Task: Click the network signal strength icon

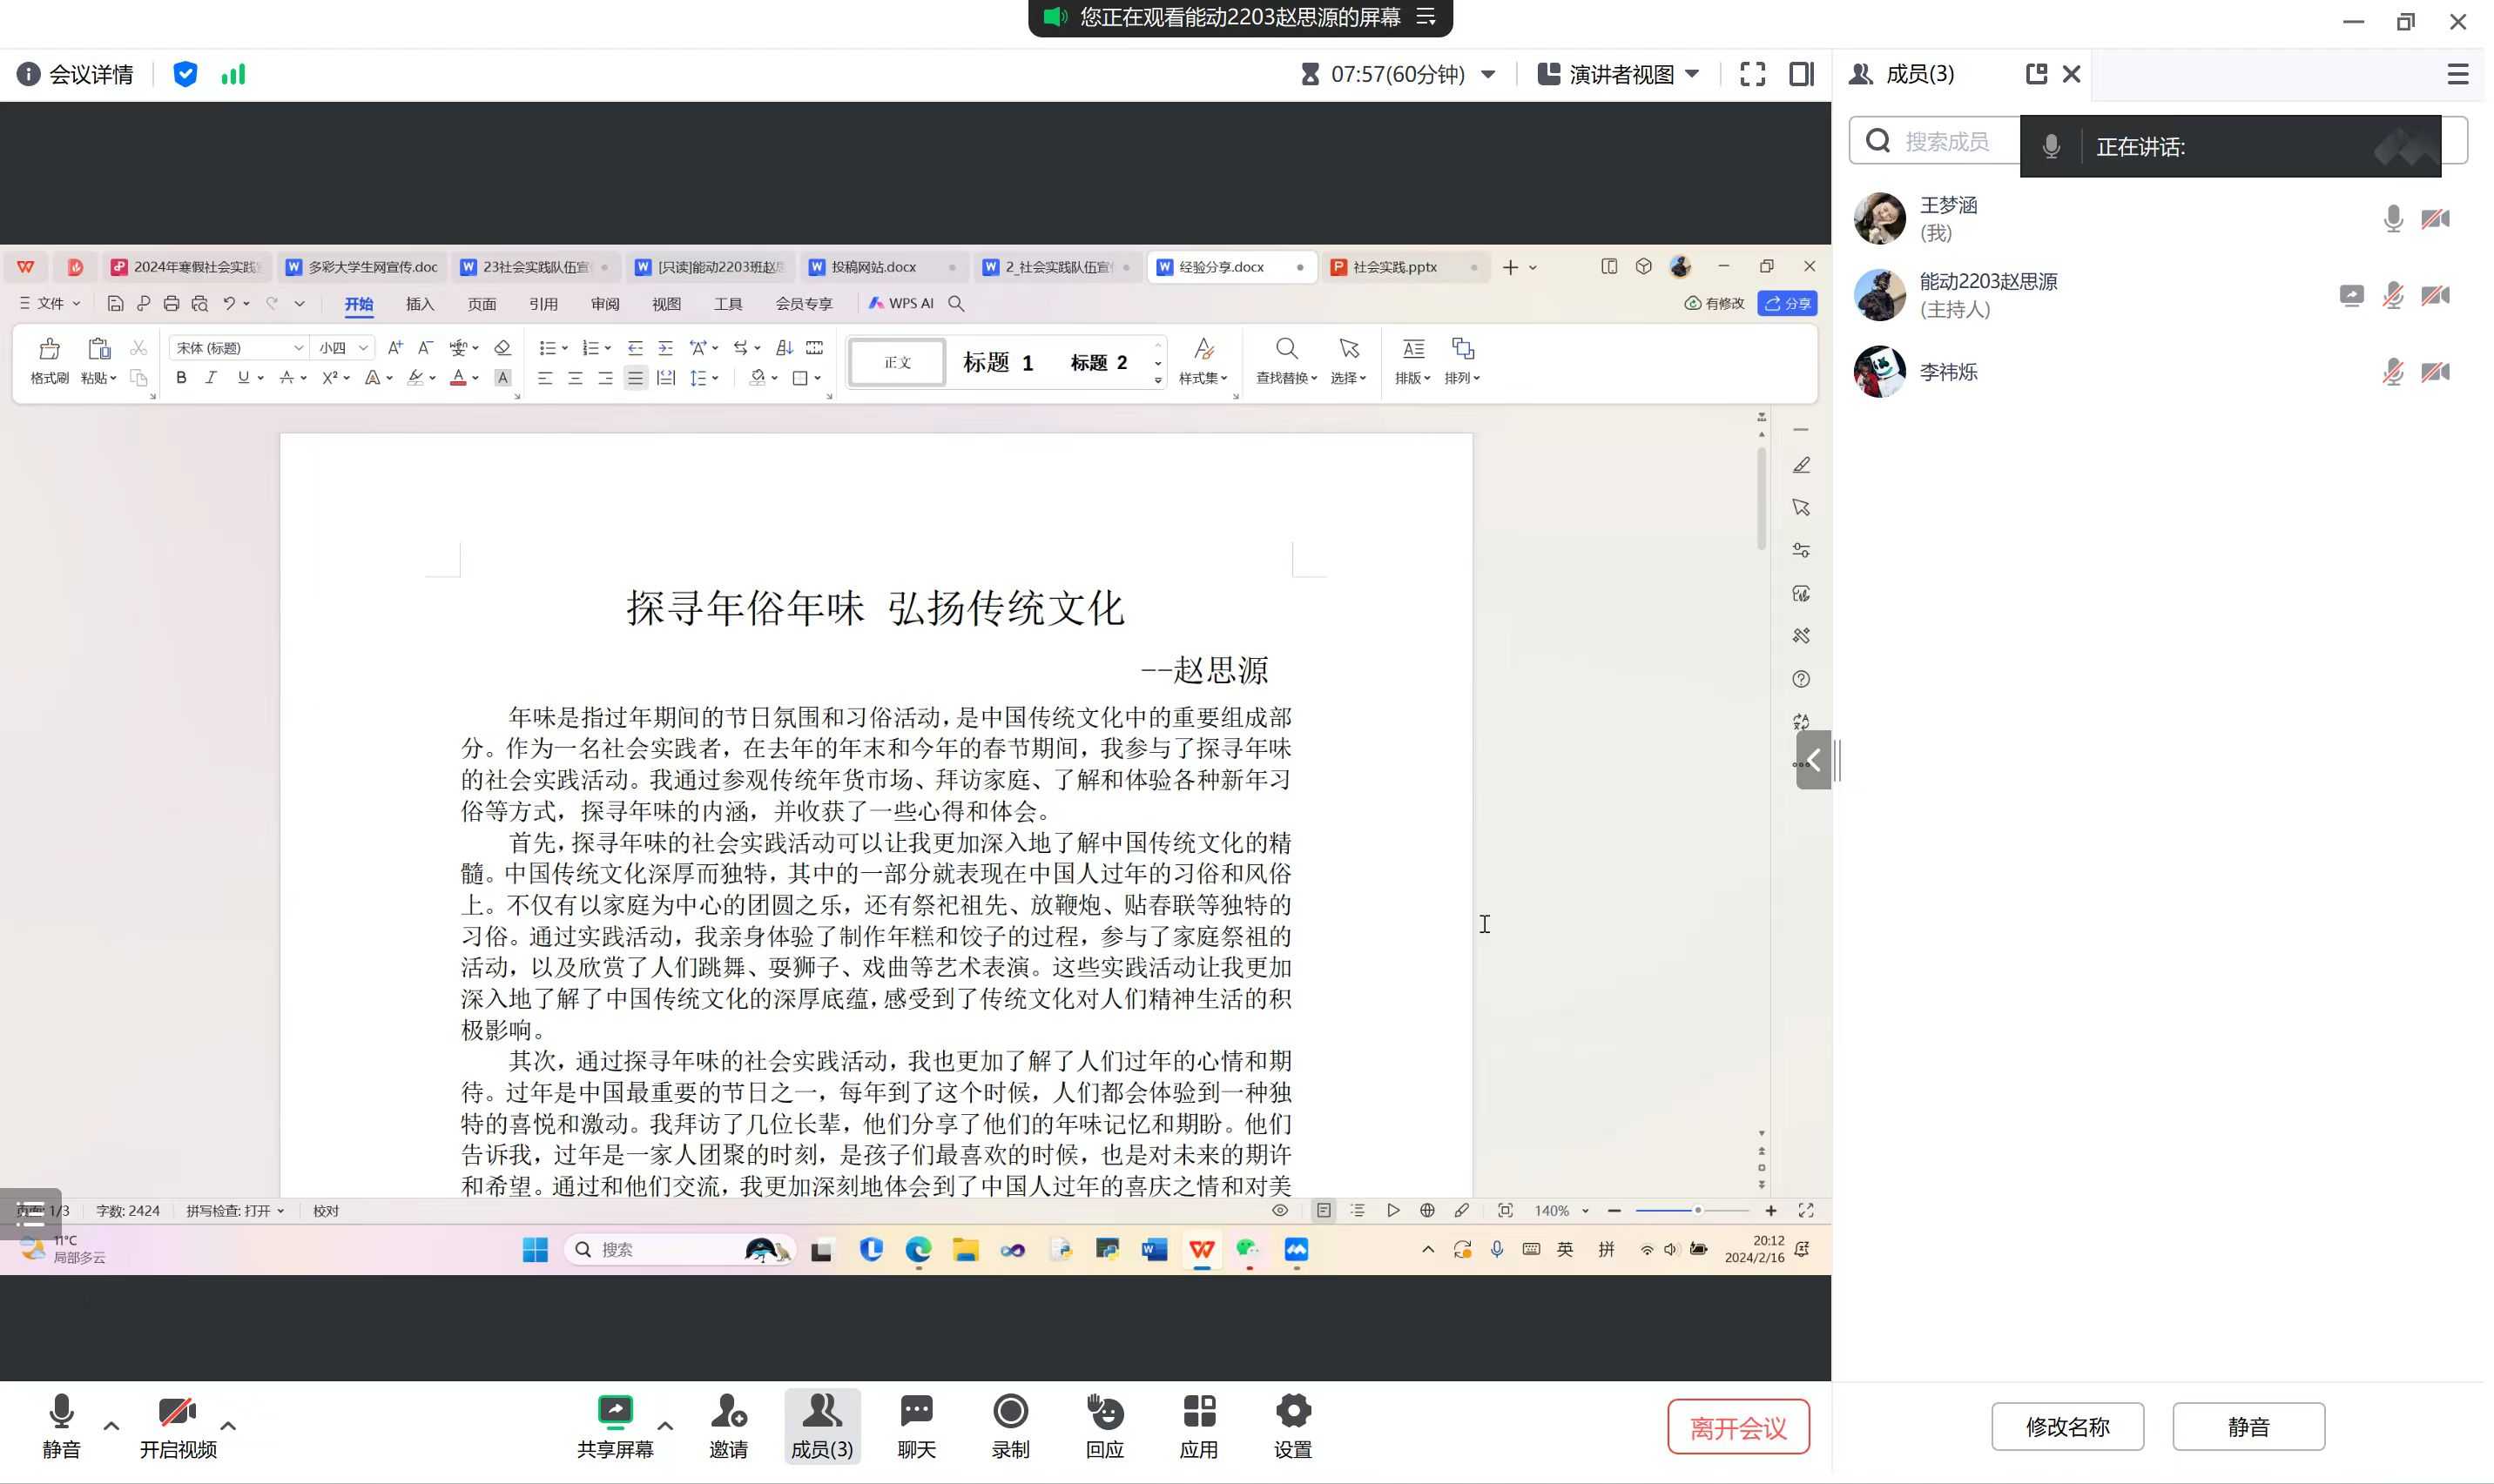Action: pyautogui.click(x=233, y=74)
